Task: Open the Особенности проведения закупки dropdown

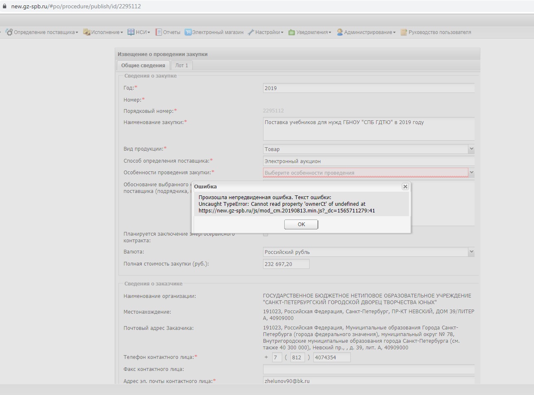Action: coord(471,173)
